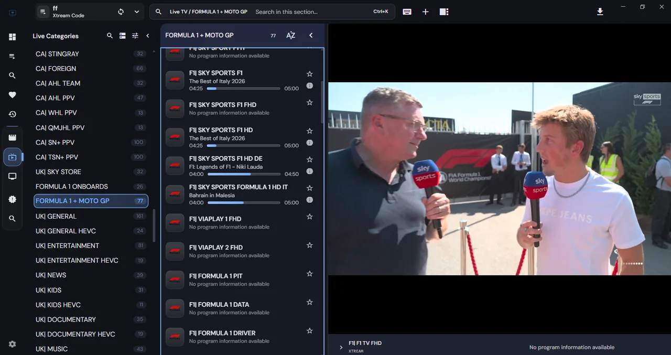The height and width of the screenshot is (355, 671).
Task: Click Bahrain in Malesia progress bar
Action: (x=243, y=202)
